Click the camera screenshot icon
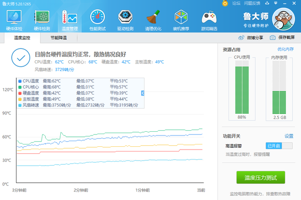301x200 pixels. click(x=272, y=38)
